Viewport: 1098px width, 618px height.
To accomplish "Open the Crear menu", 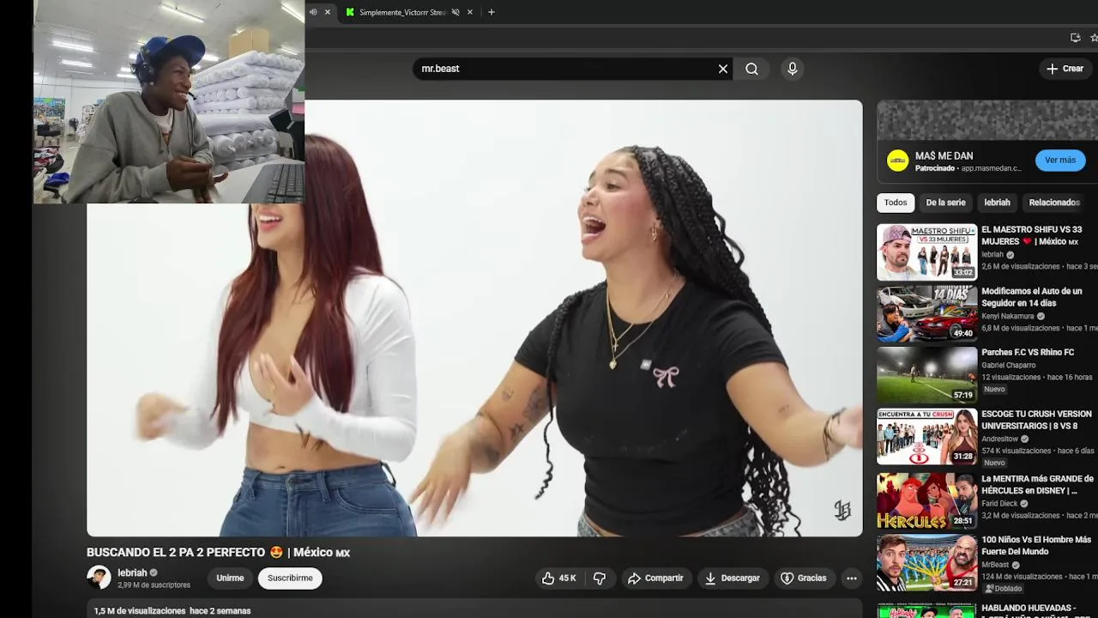I will (1065, 69).
